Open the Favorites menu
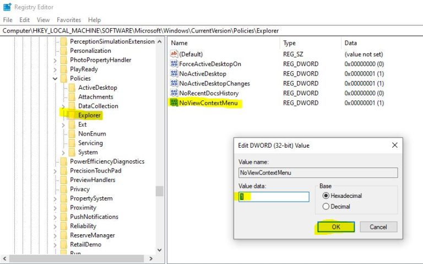423x264 pixels. [x=68, y=20]
